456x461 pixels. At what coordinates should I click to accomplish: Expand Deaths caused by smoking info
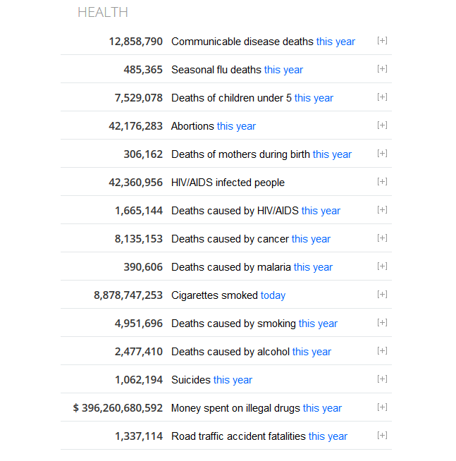click(382, 323)
